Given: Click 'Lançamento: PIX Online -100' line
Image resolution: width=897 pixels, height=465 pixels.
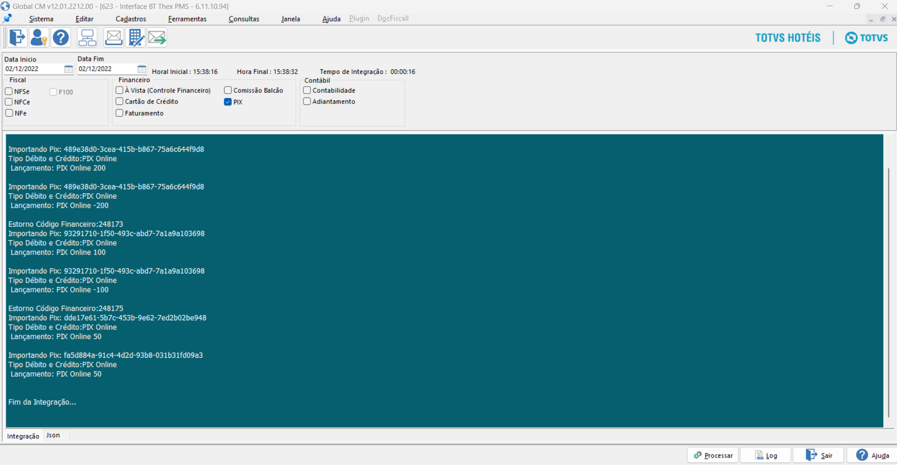Looking at the screenshot, I should click(60, 290).
